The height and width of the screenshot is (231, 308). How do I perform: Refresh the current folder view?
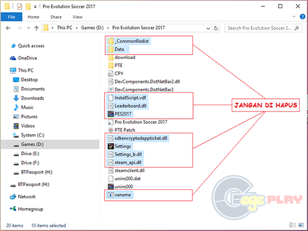tap(216, 28)
